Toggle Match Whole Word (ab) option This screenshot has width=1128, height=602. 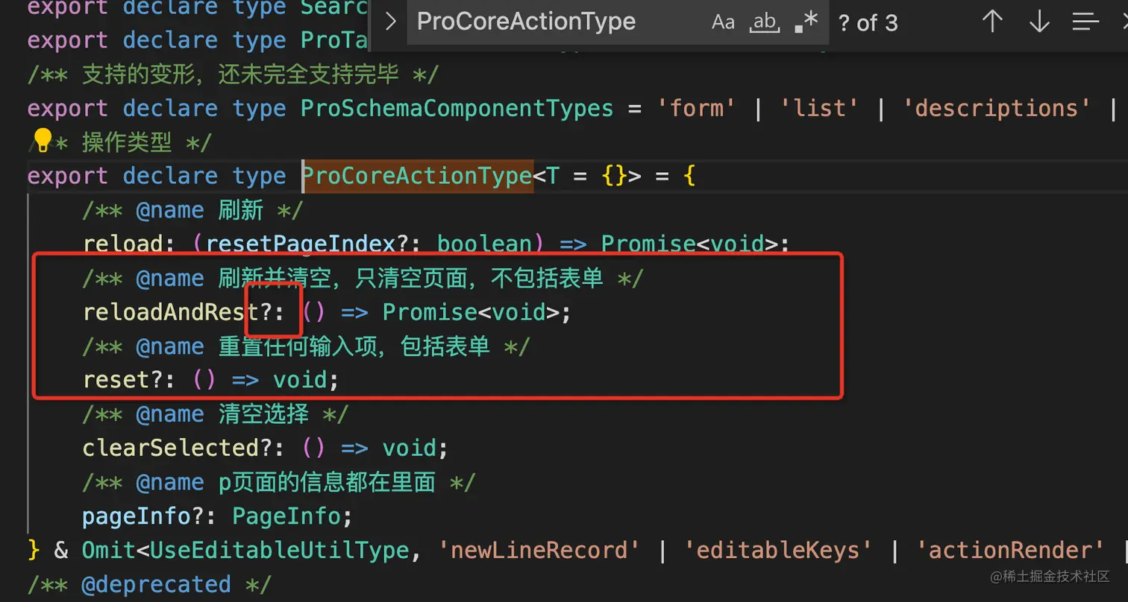(765, 22)
